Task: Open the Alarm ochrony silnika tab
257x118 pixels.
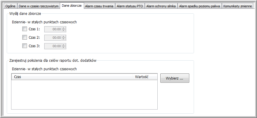Action: click(161, 6)
